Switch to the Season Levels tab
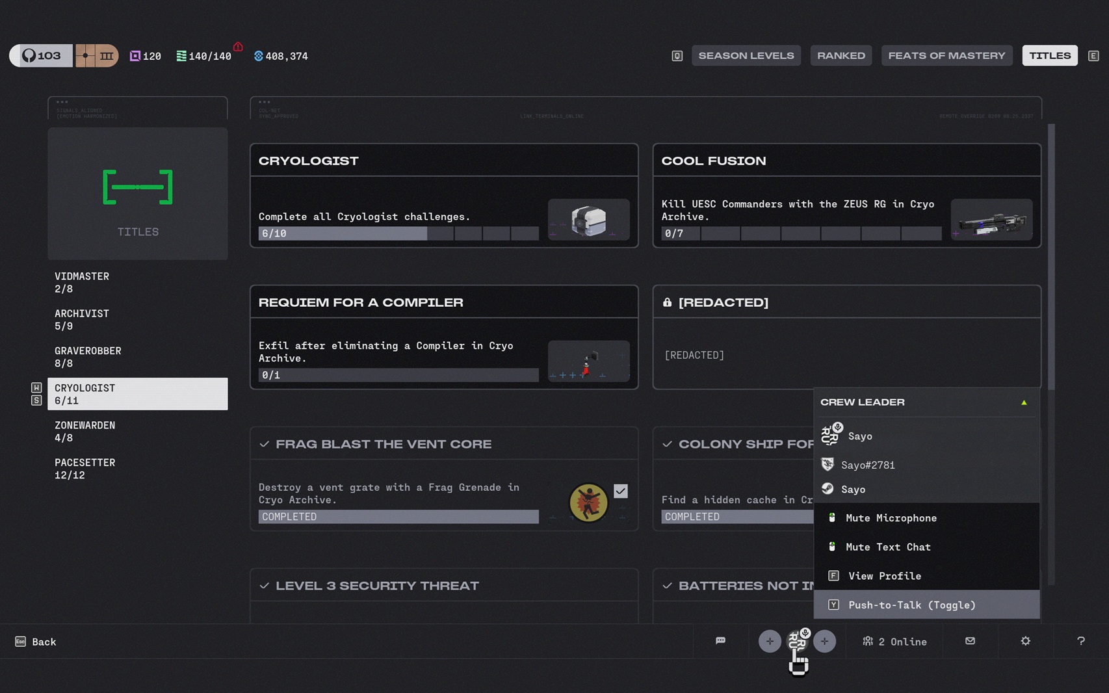 tap(746, 56)
